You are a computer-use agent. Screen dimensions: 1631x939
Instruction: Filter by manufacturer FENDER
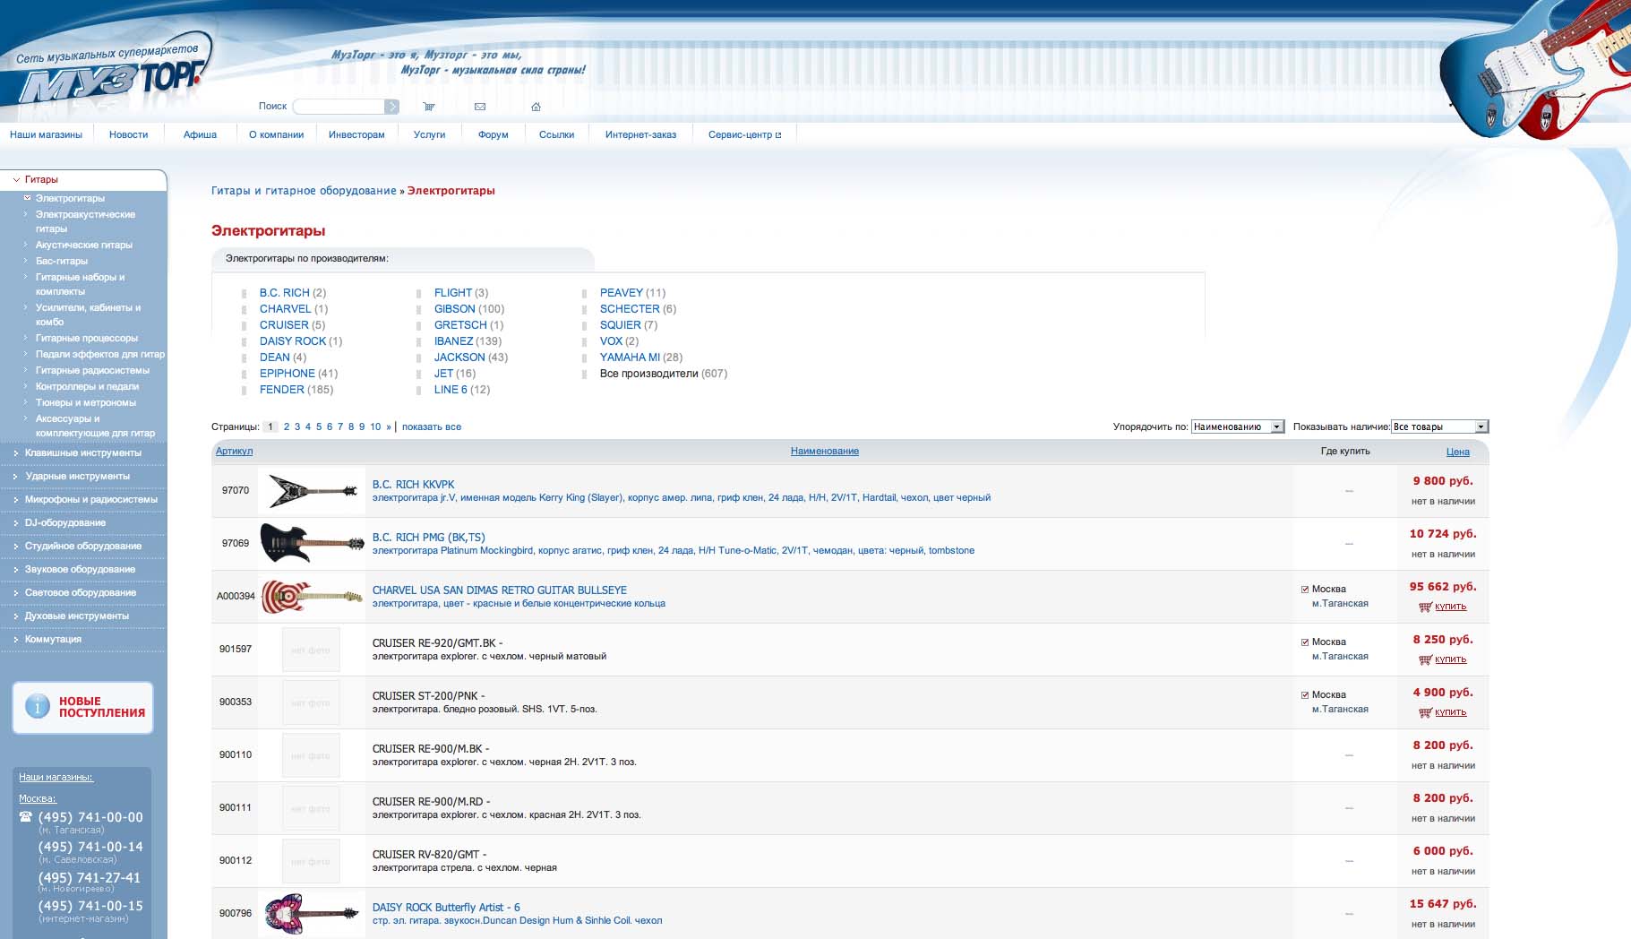click(x=282, y=390)
